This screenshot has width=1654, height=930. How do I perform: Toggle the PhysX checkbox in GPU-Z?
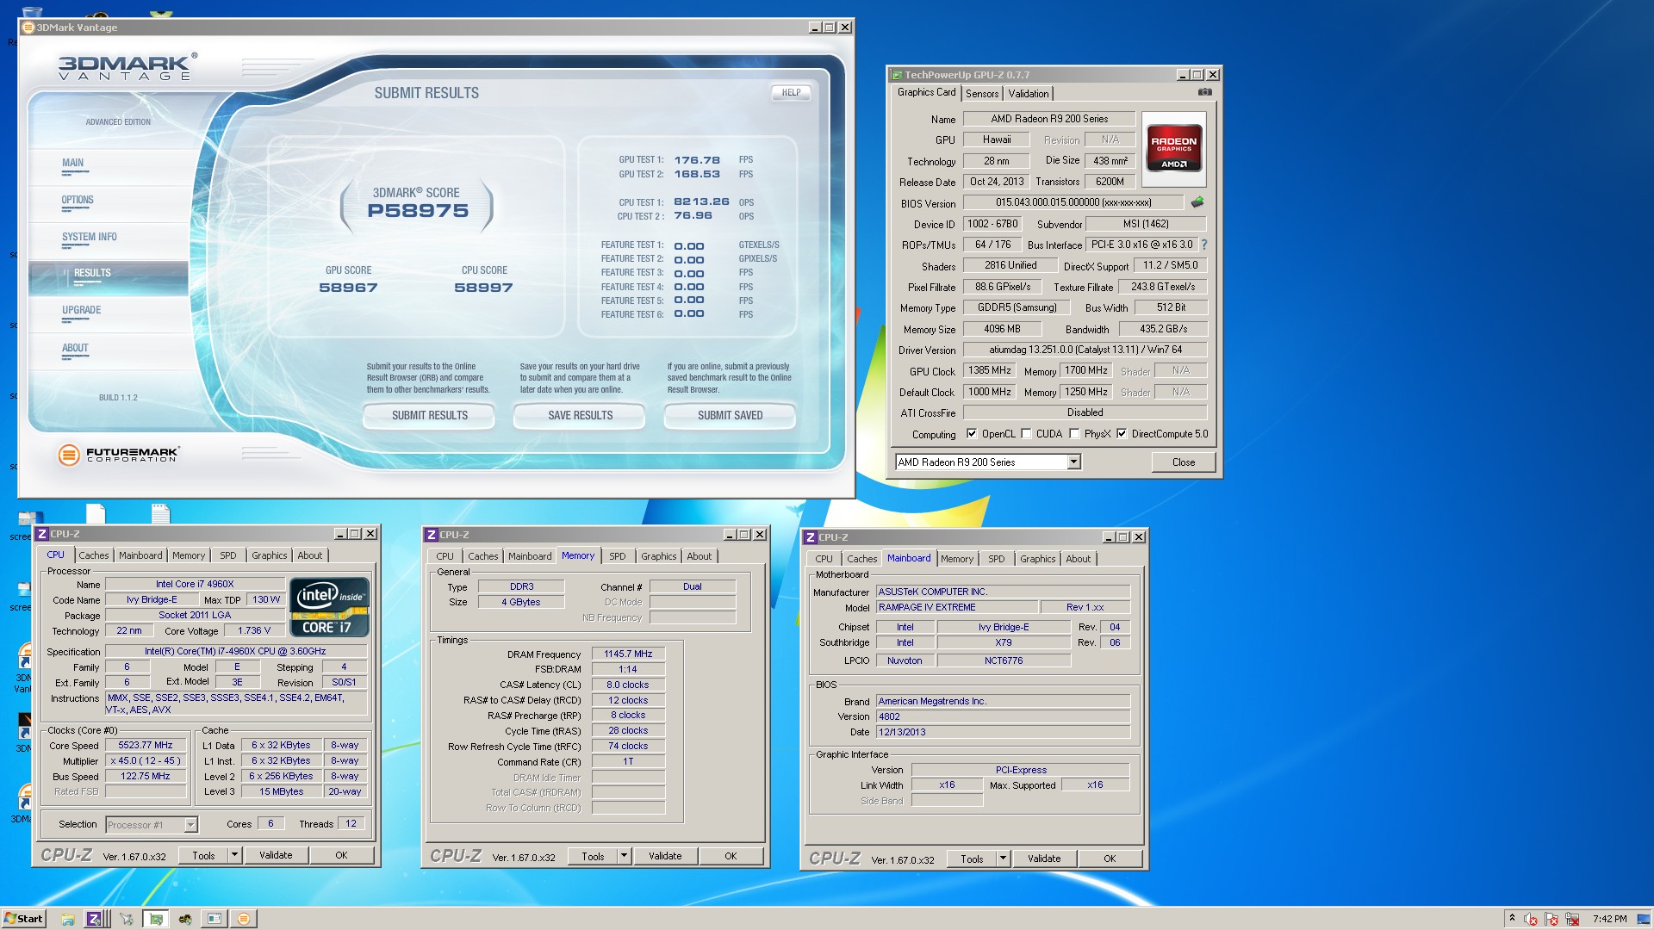[1074, 434]
